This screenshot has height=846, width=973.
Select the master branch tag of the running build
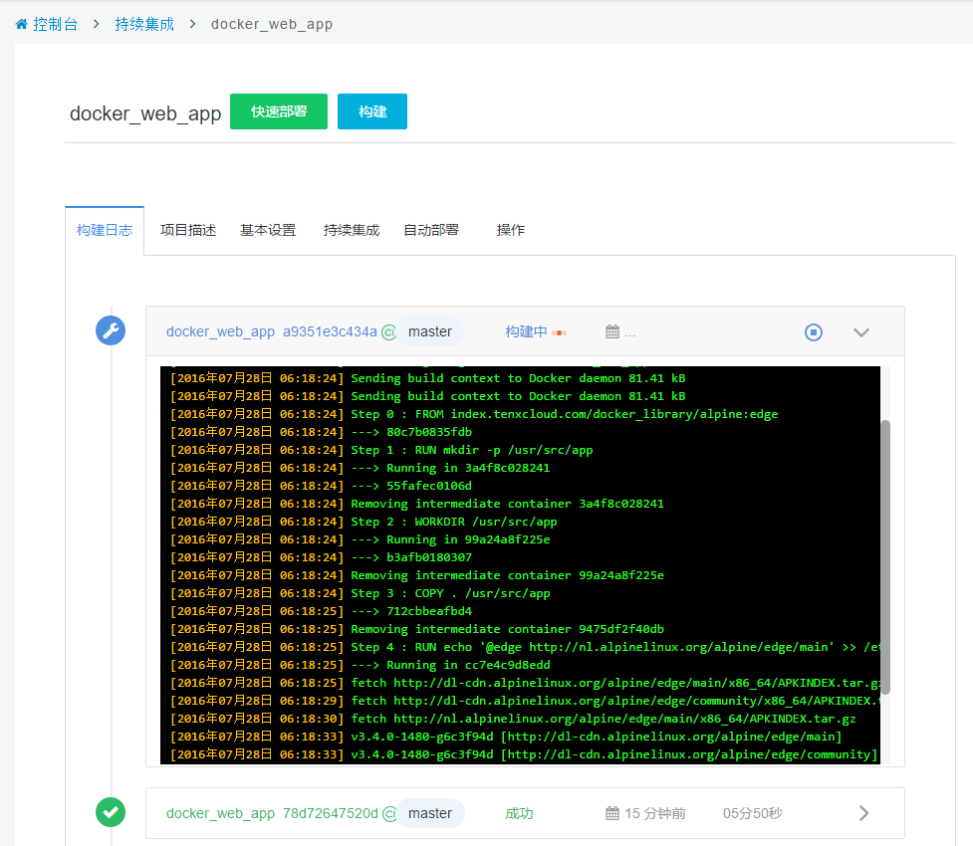click(430, 331)
